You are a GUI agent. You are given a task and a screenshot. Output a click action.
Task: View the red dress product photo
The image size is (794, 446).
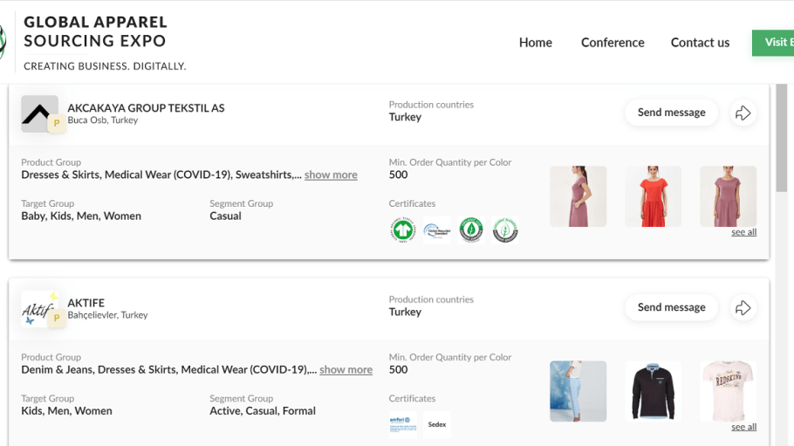pos(654,196)
